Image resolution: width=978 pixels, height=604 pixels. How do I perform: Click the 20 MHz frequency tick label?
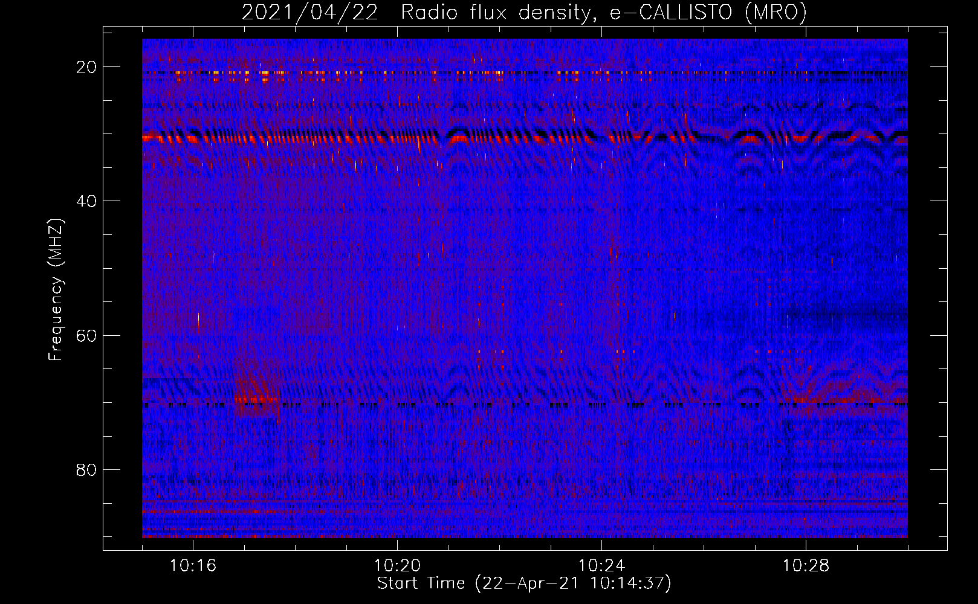[86, 67]
